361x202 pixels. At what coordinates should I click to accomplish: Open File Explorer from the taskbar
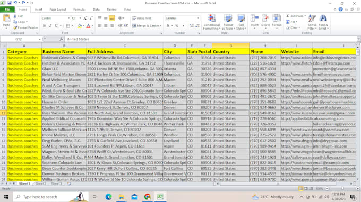tap(122, 197)
